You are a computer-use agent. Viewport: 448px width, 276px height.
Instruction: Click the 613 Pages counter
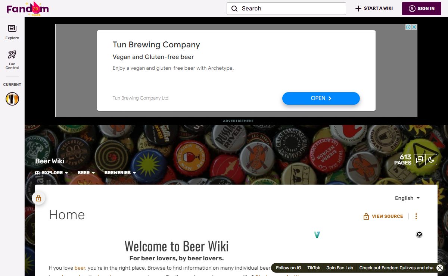point(403,160)
